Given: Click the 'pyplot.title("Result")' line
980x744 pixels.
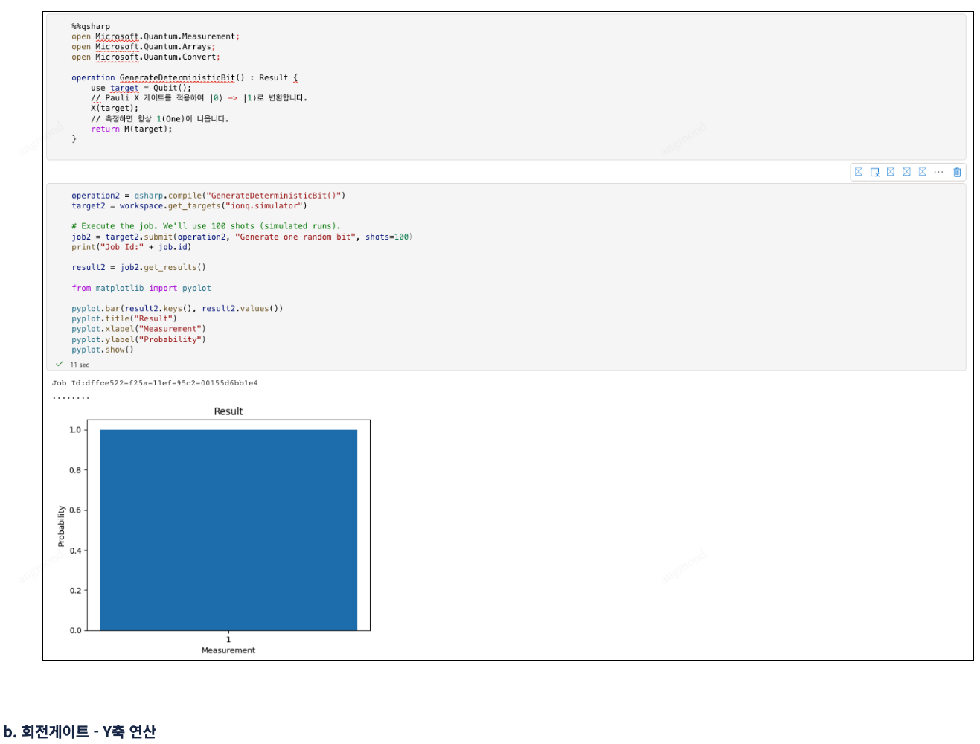Looking at the screenshot, I should click(x=124, y=318).
